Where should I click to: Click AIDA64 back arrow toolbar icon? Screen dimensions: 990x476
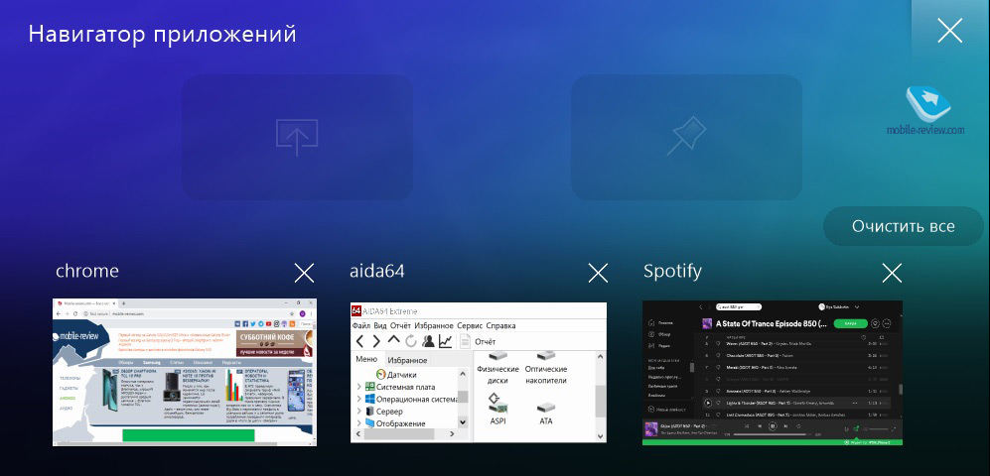click(x=359, y=342)
